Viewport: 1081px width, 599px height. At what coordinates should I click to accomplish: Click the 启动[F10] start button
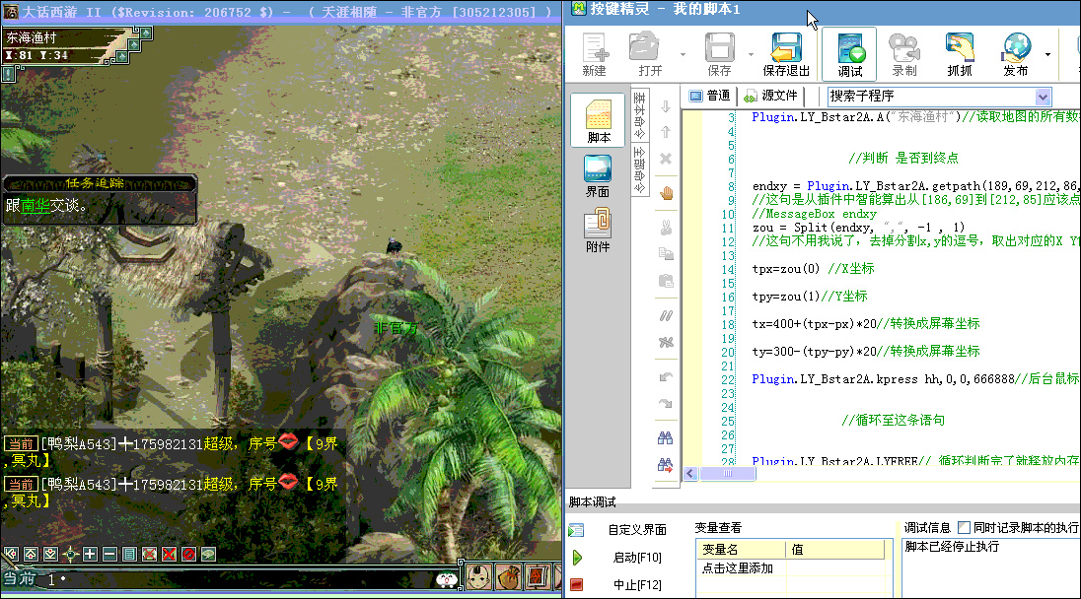tap(637, 557)
